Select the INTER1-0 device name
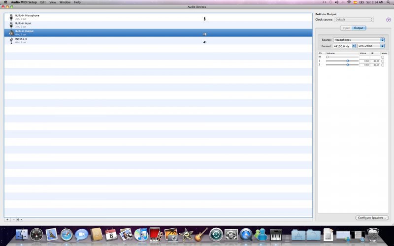This screenshot has width=394, height=246. 21,39
